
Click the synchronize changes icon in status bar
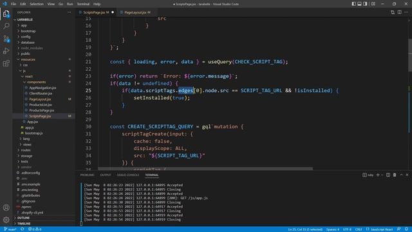23,229
